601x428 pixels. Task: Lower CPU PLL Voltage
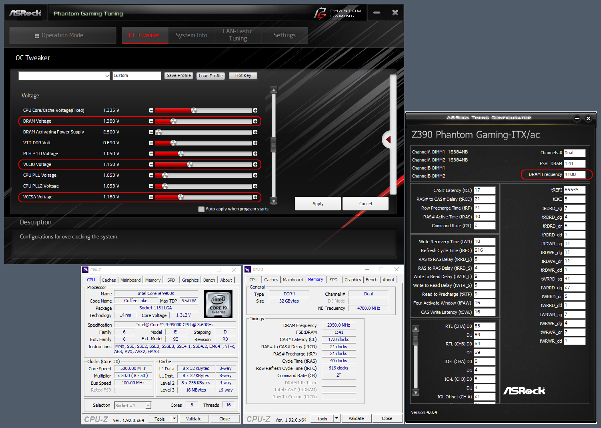click(151, 176)
